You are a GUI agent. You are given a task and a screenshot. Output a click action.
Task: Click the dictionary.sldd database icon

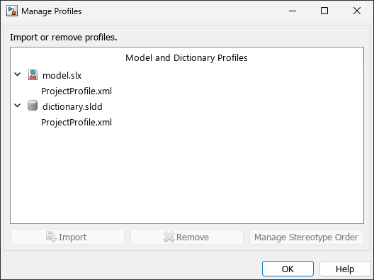point(33,106)
